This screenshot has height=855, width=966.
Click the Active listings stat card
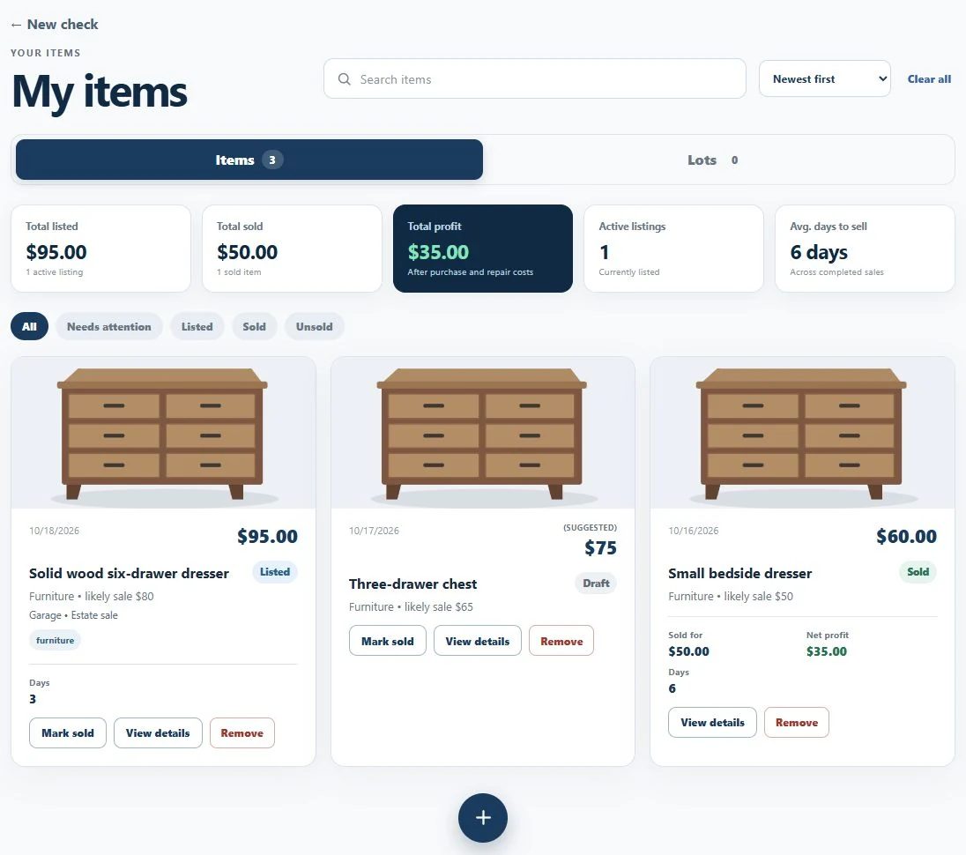[674, 249]
